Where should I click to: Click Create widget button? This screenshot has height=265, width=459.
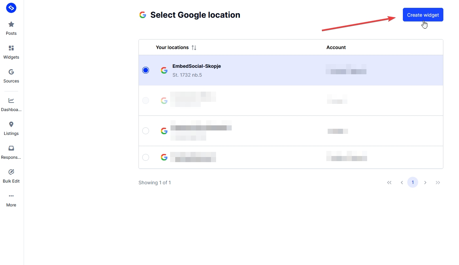coord(423,15)
